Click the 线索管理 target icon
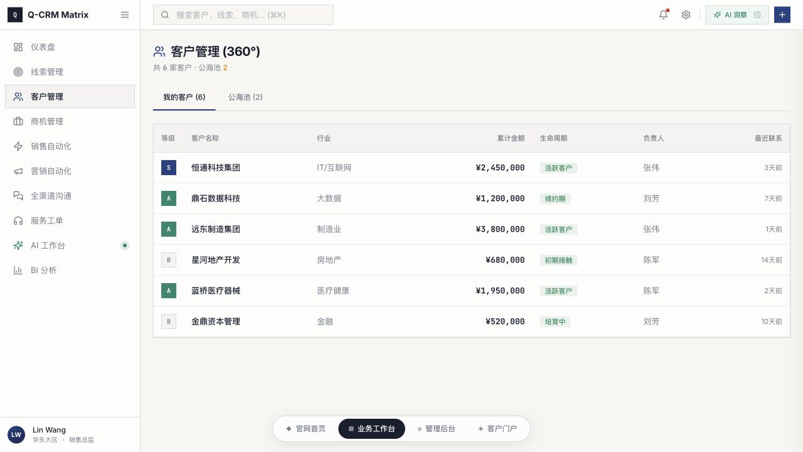803x452 pixels. coord(18,72)
